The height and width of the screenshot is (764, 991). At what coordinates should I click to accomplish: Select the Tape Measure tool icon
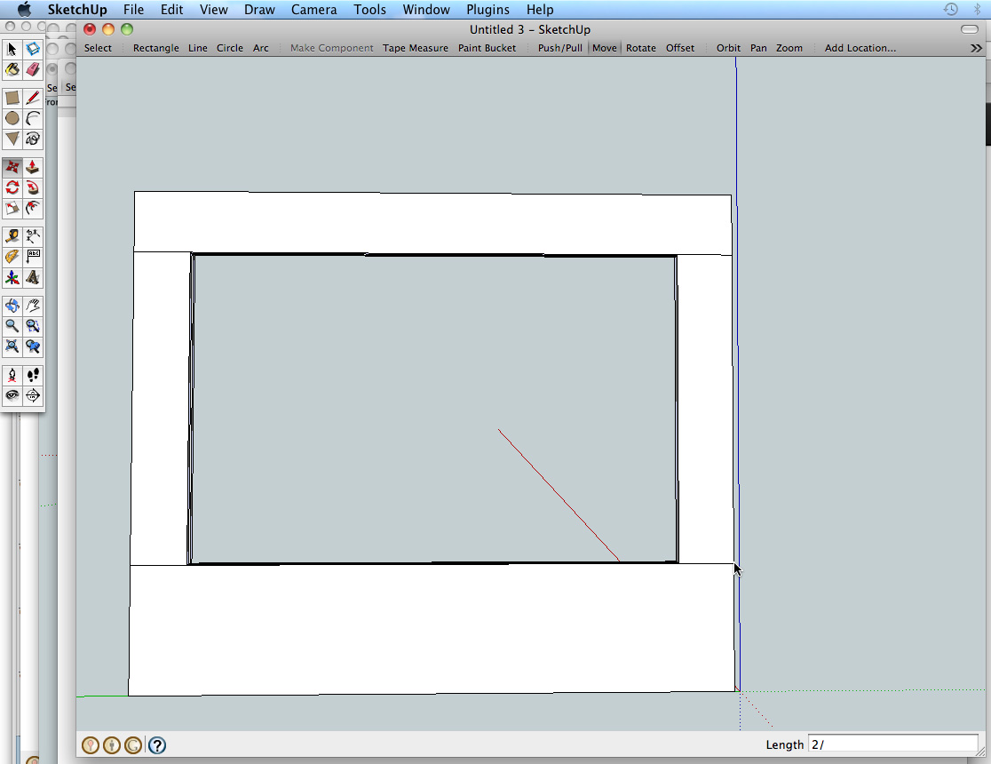tap(12, 236)
